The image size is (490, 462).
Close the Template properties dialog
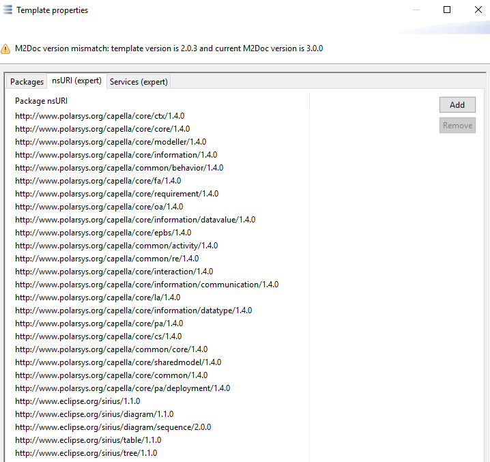pos(478,10)
